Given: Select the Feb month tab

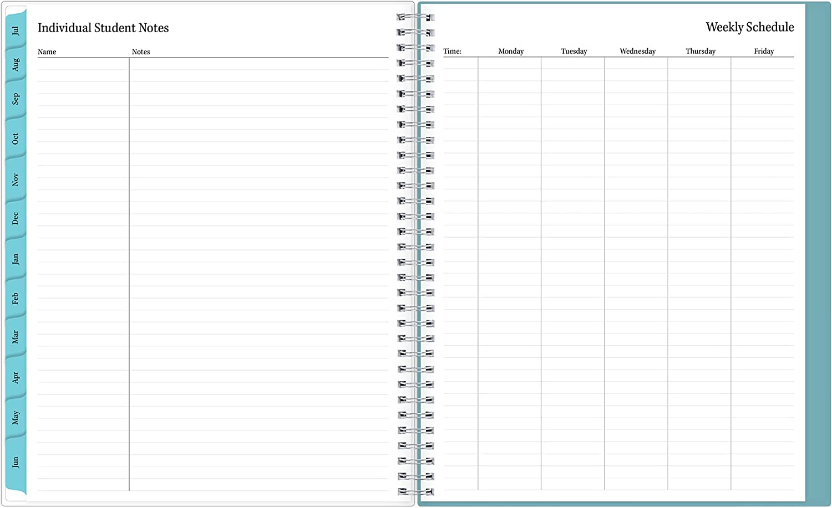Looking at the screenshot, I should point(16,299).
